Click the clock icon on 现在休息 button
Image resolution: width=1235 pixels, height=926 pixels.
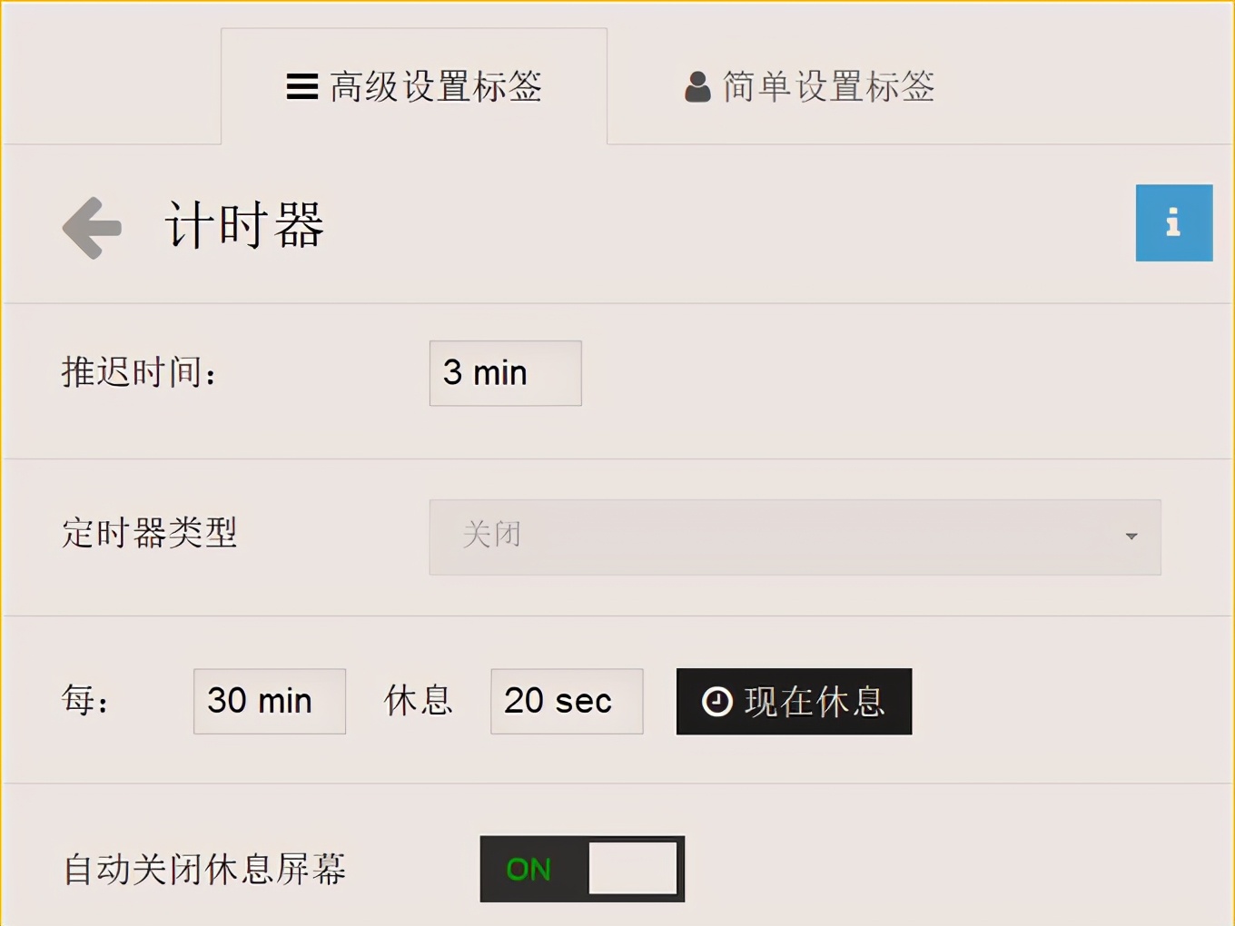tap(716, 700)
